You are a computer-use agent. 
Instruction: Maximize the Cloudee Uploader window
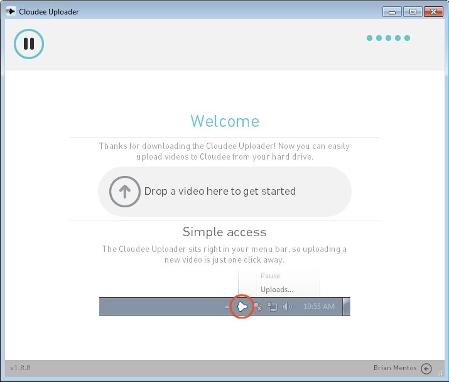[x=413, y=12]
